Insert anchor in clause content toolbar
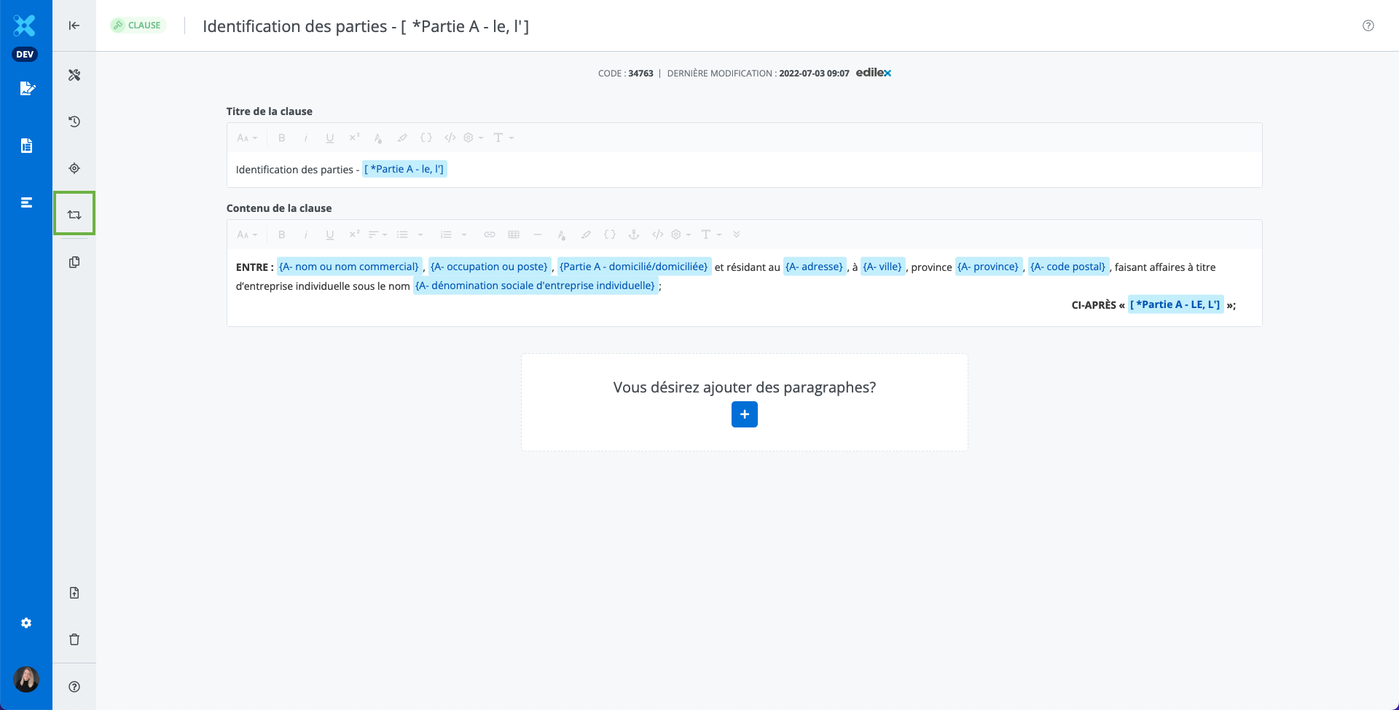 pyautogui.click(x=633, y=234)
